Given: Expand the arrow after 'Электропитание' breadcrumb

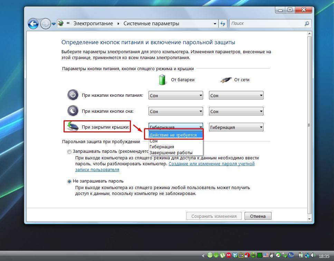Looking at the screenshot, I should (118, 24).
